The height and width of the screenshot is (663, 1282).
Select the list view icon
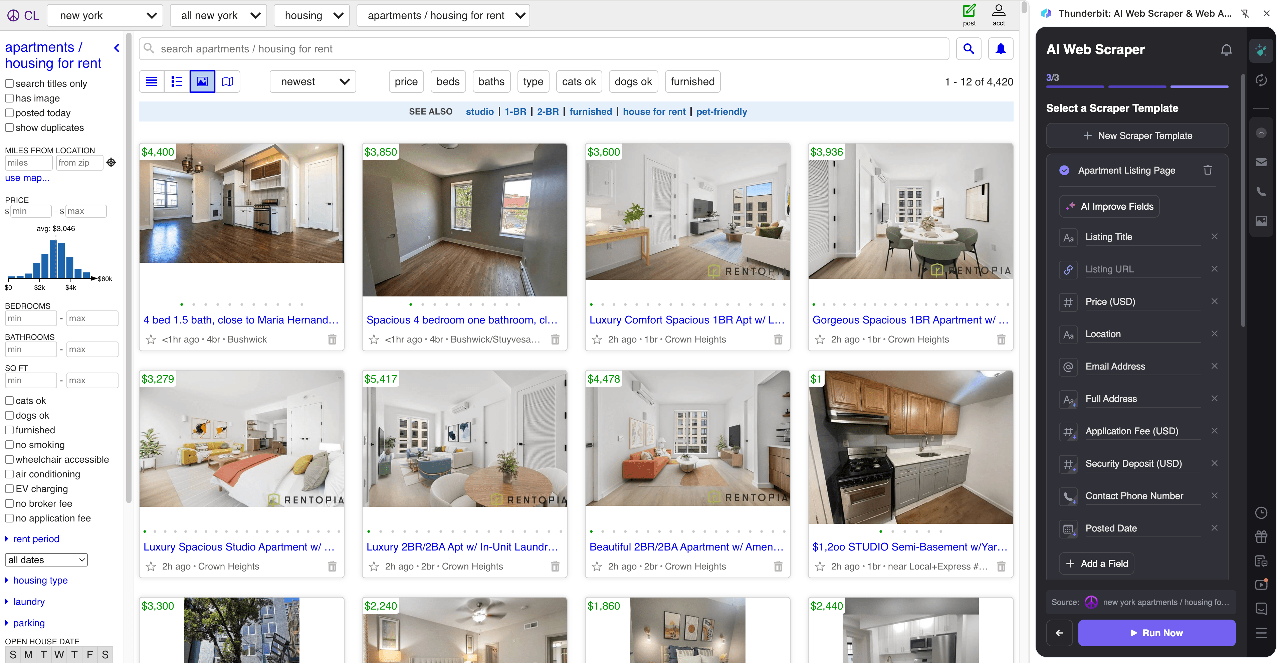tap(177, 81)
